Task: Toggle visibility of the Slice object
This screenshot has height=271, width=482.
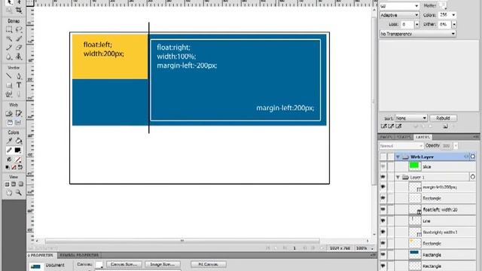Action: (x=383, y=166)
